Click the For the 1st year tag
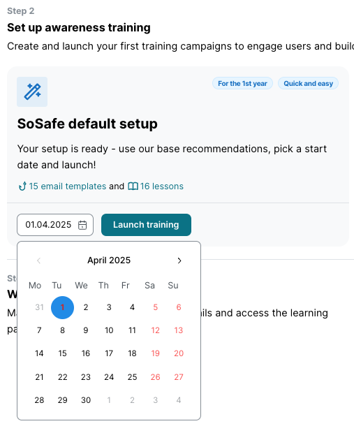Viewport: 354px width, 433px height. point(242,83)
